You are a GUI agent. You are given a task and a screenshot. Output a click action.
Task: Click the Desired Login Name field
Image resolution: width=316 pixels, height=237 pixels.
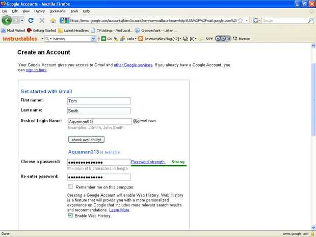(x=100, y=121)
